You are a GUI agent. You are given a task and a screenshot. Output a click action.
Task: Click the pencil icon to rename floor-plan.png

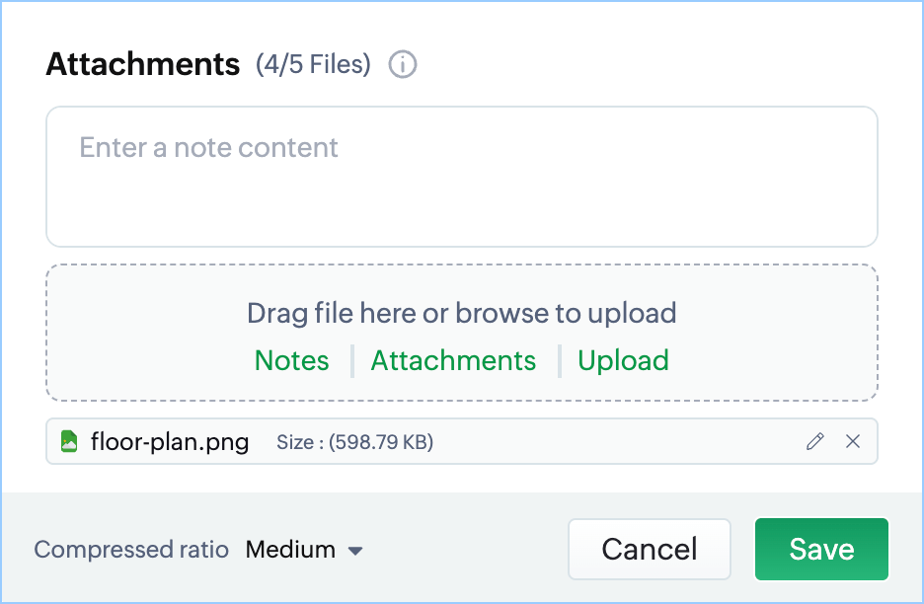coord(814,442)
